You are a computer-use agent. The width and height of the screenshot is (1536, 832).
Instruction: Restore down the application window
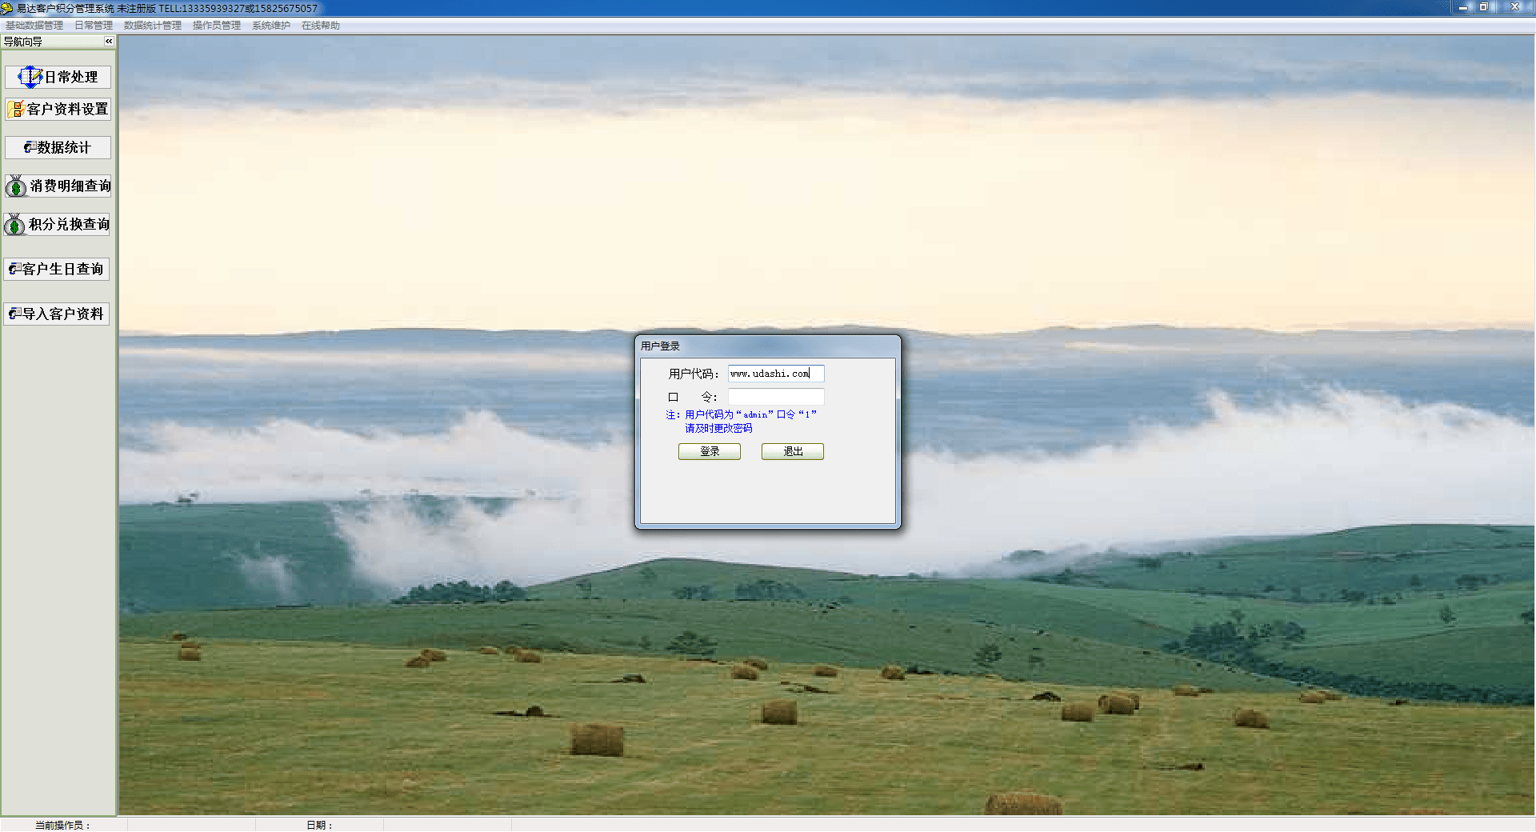[x=1483, y=7]
